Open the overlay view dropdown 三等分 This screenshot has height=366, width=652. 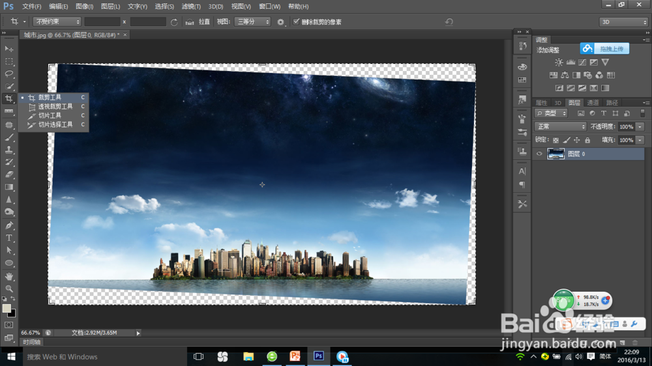(252, 21)
